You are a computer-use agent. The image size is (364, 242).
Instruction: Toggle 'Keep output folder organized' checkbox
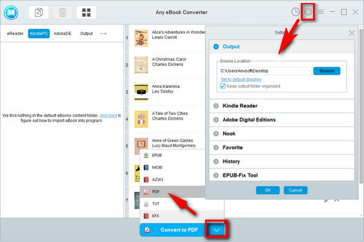coord(223,86)
